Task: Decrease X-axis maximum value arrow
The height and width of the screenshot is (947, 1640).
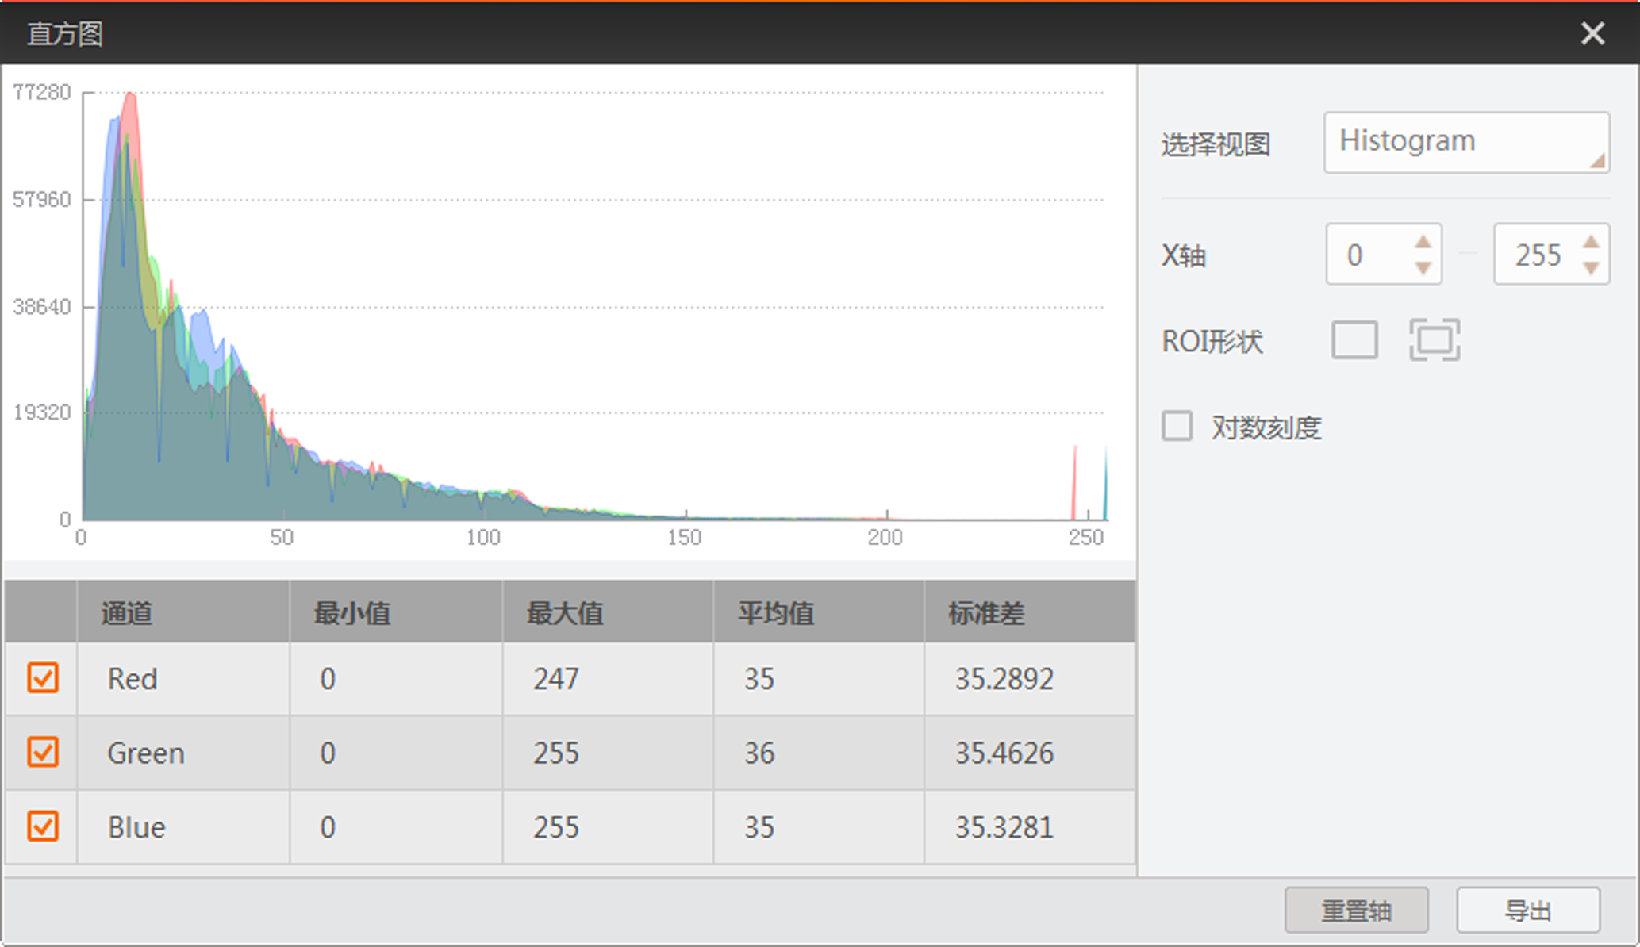Action: point(1591,268)
